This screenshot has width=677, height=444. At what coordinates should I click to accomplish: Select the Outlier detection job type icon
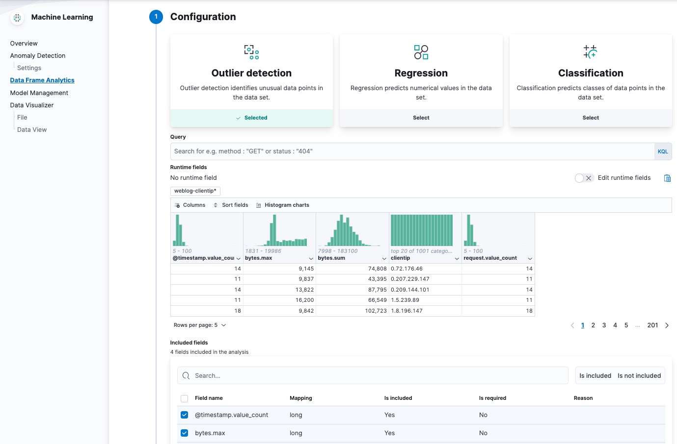251,52
